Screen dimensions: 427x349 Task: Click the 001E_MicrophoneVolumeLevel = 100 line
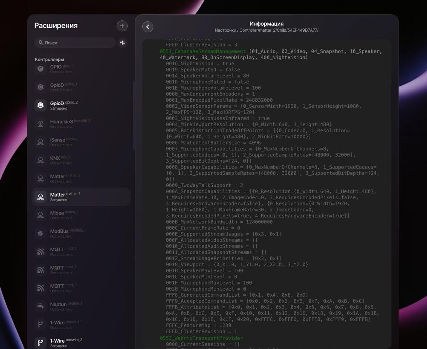tap(213, 88)
